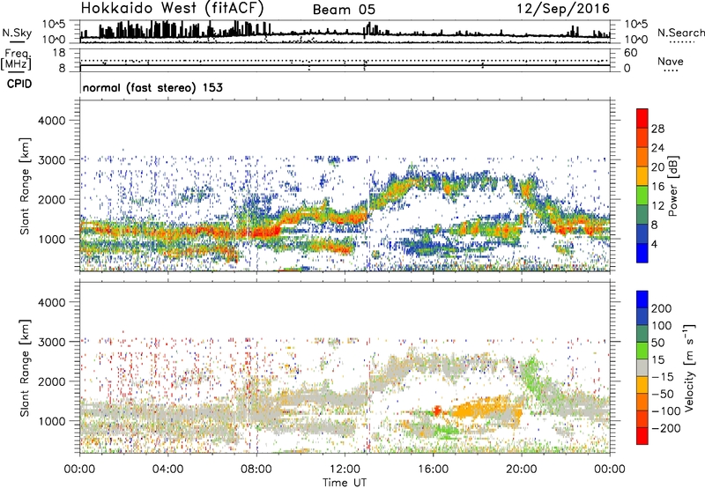
Task: Click the 'Hokkaido West (fitACF)' title
Action: (172, 9)
